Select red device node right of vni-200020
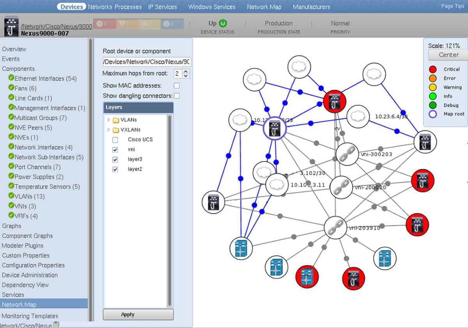Viewport: 468px width, 328px height. [423, 181]
